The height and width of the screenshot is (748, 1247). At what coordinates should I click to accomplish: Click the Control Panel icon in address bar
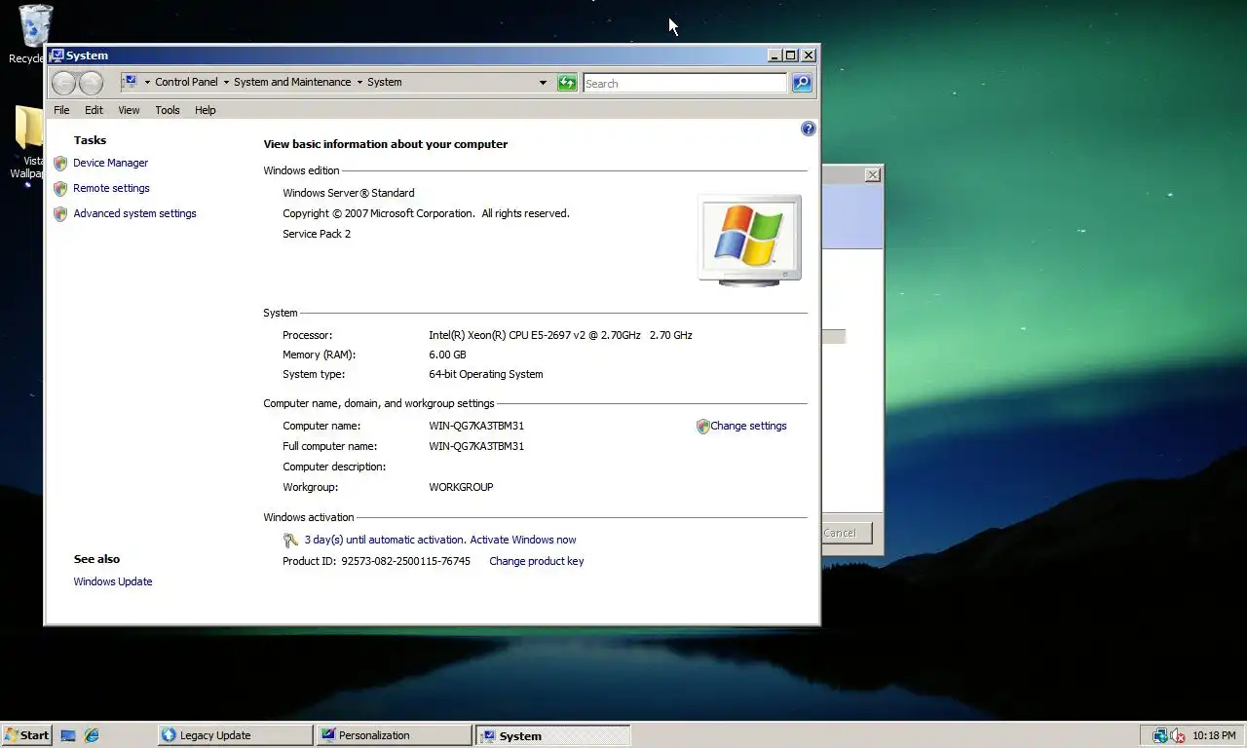point(130,82)
